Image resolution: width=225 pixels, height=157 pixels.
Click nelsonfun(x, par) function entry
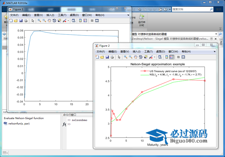(x=19, y=123)
